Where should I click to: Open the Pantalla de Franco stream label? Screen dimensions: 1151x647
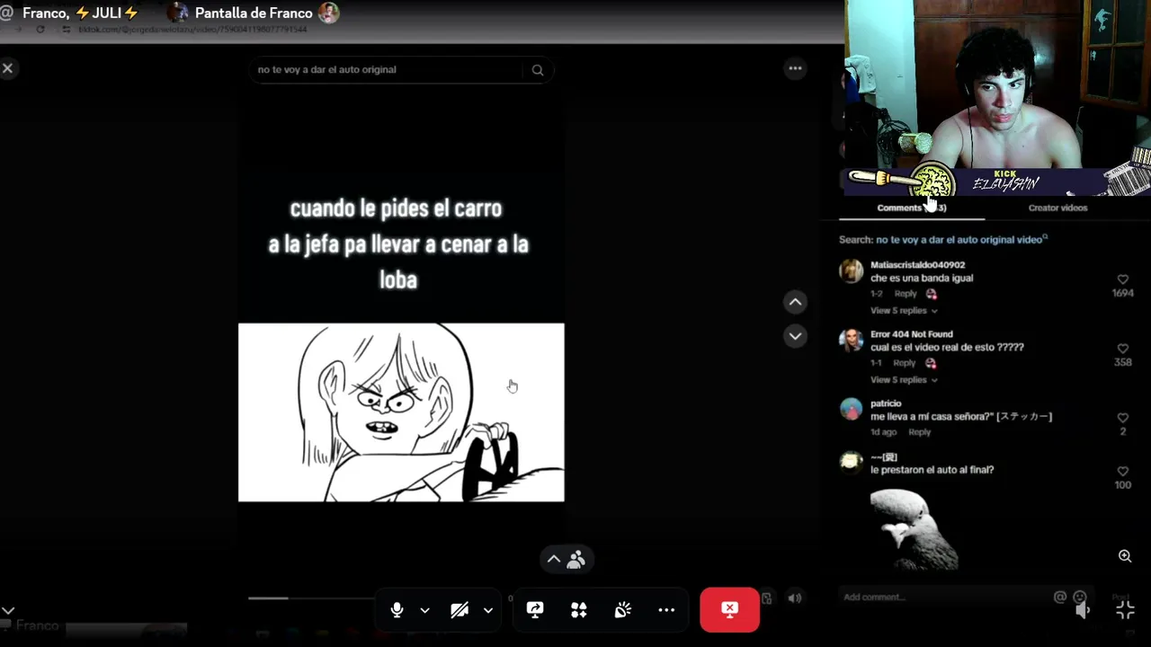pyautogui.click(x=254, y=13)
